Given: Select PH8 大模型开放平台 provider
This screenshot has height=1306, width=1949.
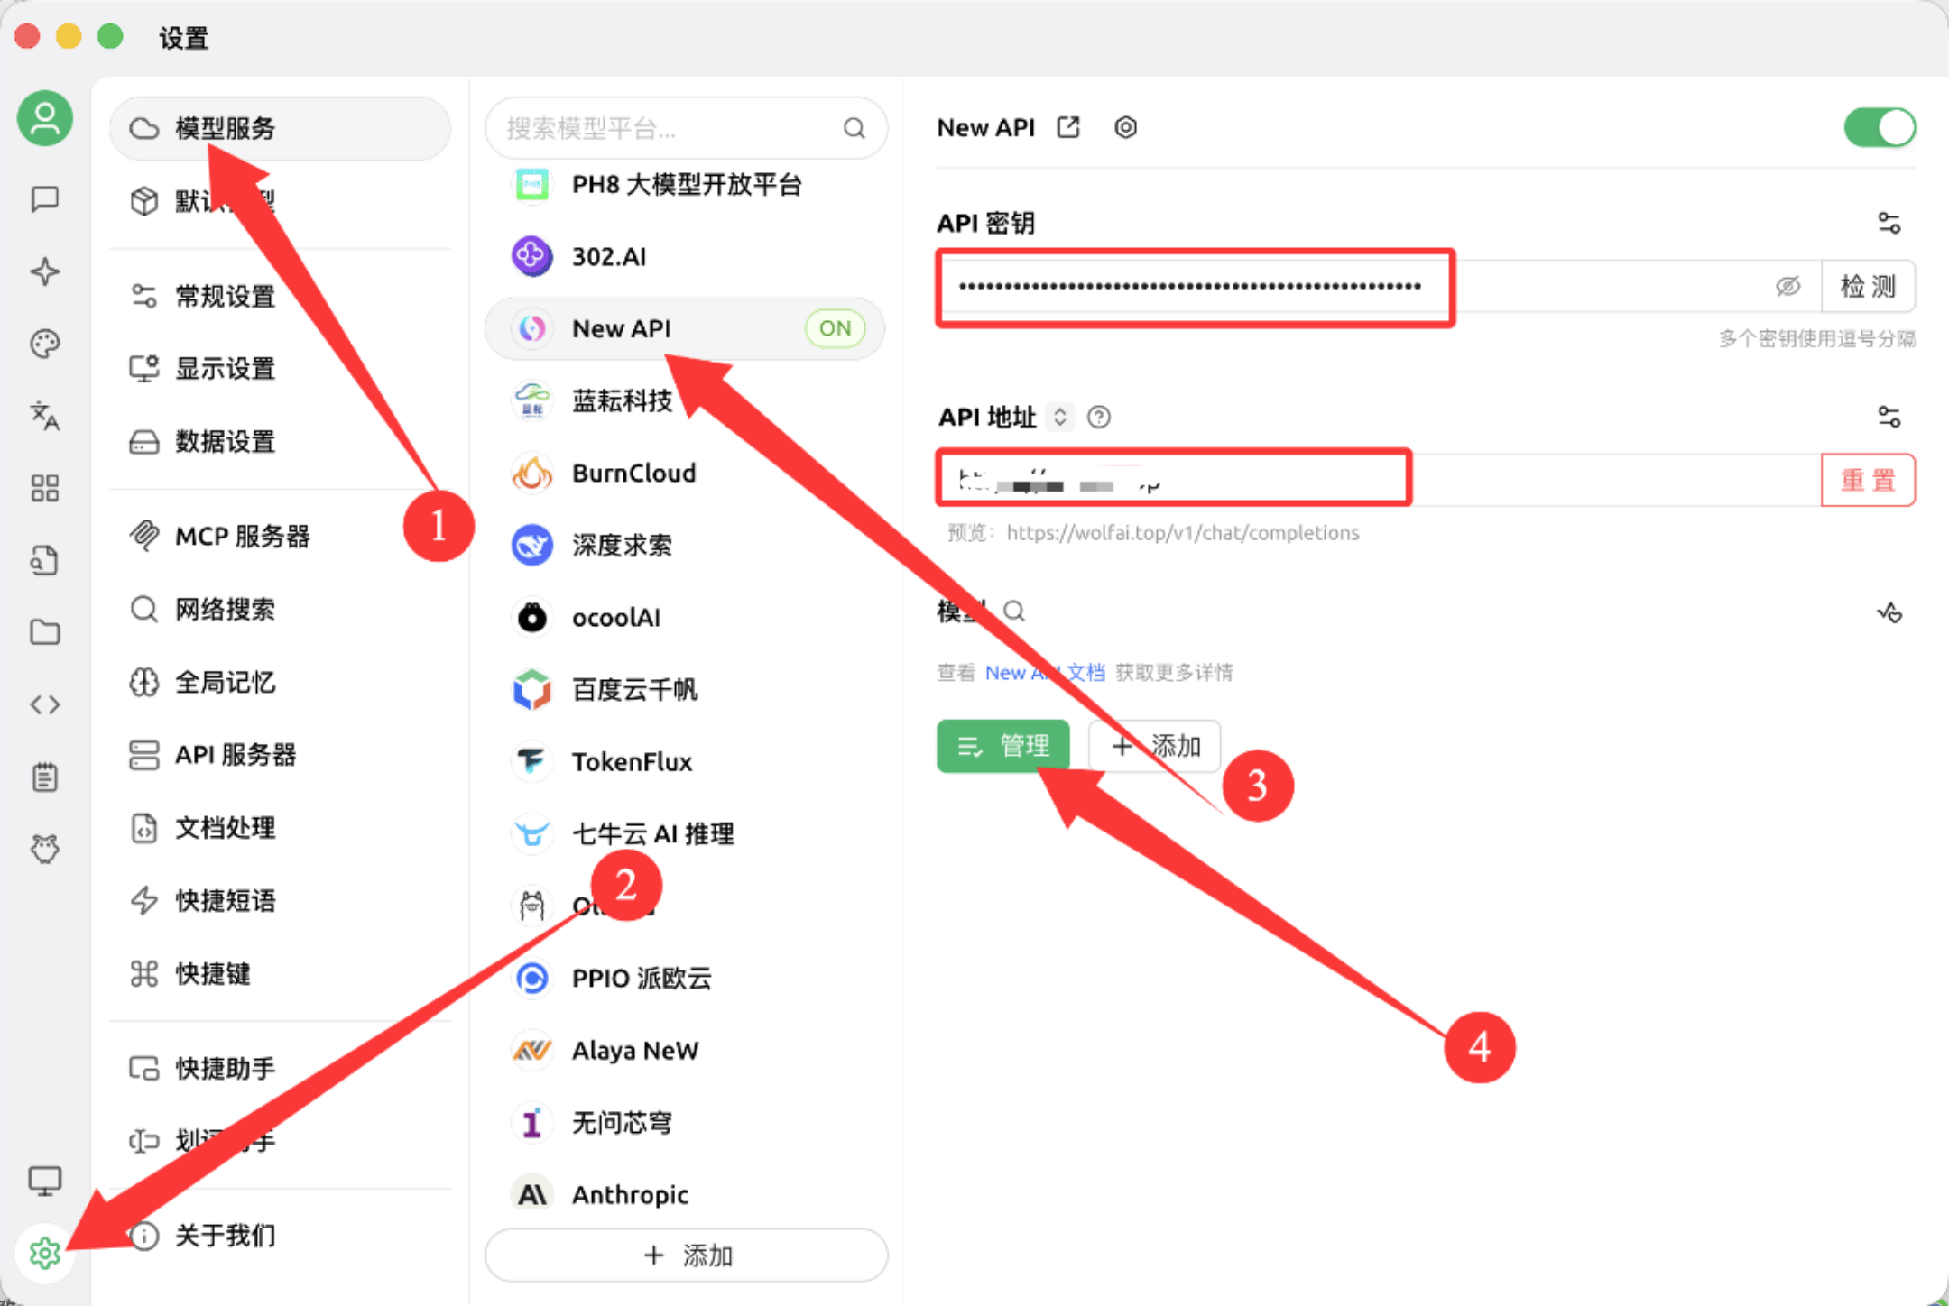Looking at the screenshot, I should click(x=686, y=185).
